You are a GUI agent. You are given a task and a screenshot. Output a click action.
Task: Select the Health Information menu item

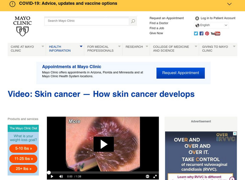[60, 48]
